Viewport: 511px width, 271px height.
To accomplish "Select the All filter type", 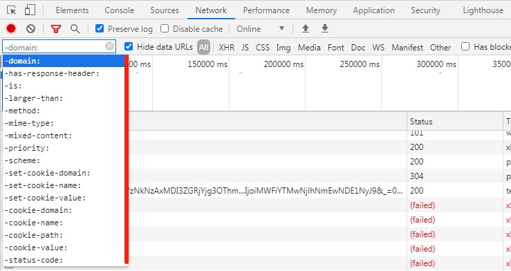I will tap(204, 48).
